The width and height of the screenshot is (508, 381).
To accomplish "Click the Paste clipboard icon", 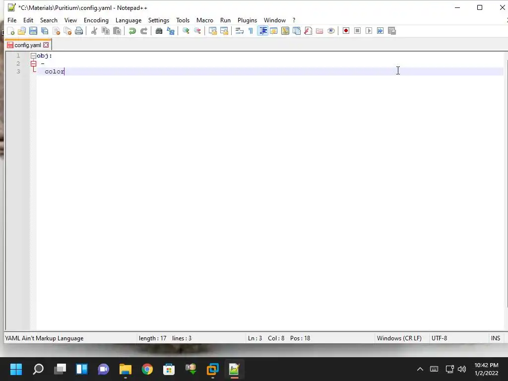I will click(117, 31).
